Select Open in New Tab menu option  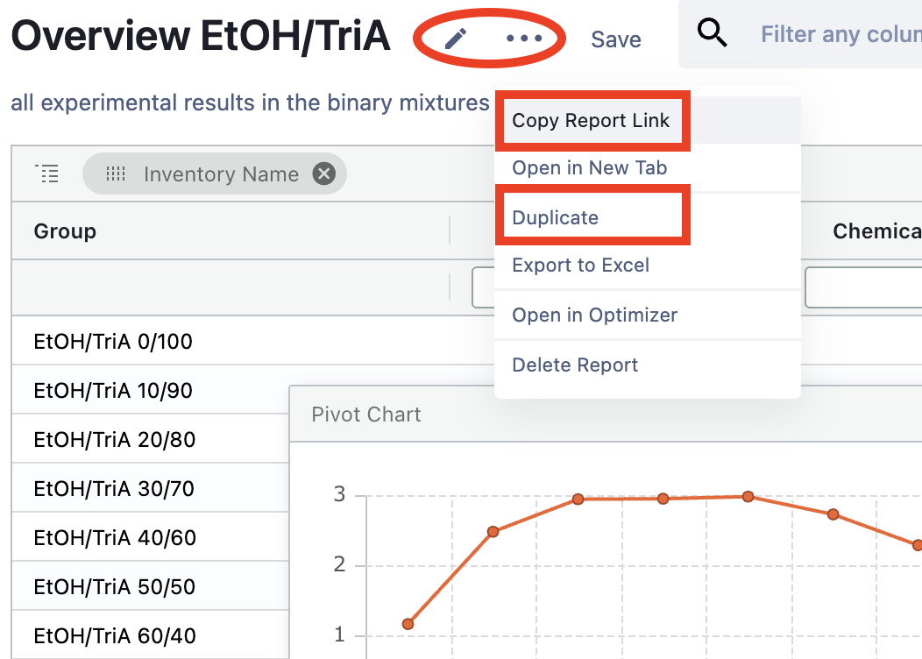click(x=589, y=168)
